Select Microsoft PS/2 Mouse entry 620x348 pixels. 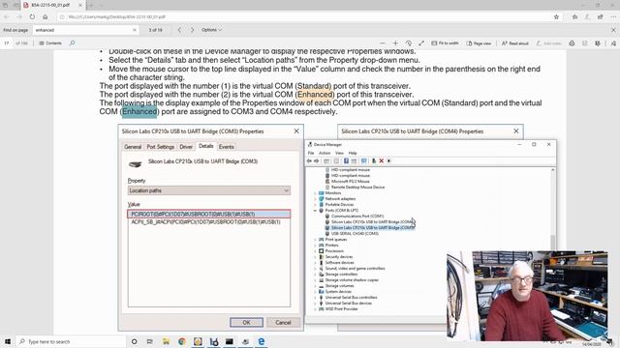pos(351,181)
